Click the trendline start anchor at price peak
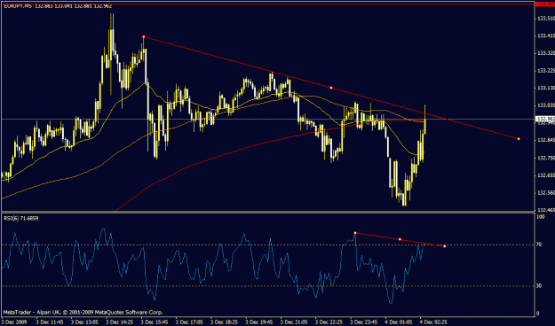 pos(143,36)
